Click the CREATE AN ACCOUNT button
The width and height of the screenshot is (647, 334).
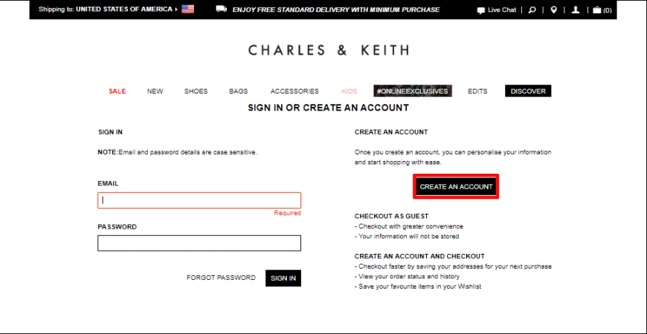456,186
